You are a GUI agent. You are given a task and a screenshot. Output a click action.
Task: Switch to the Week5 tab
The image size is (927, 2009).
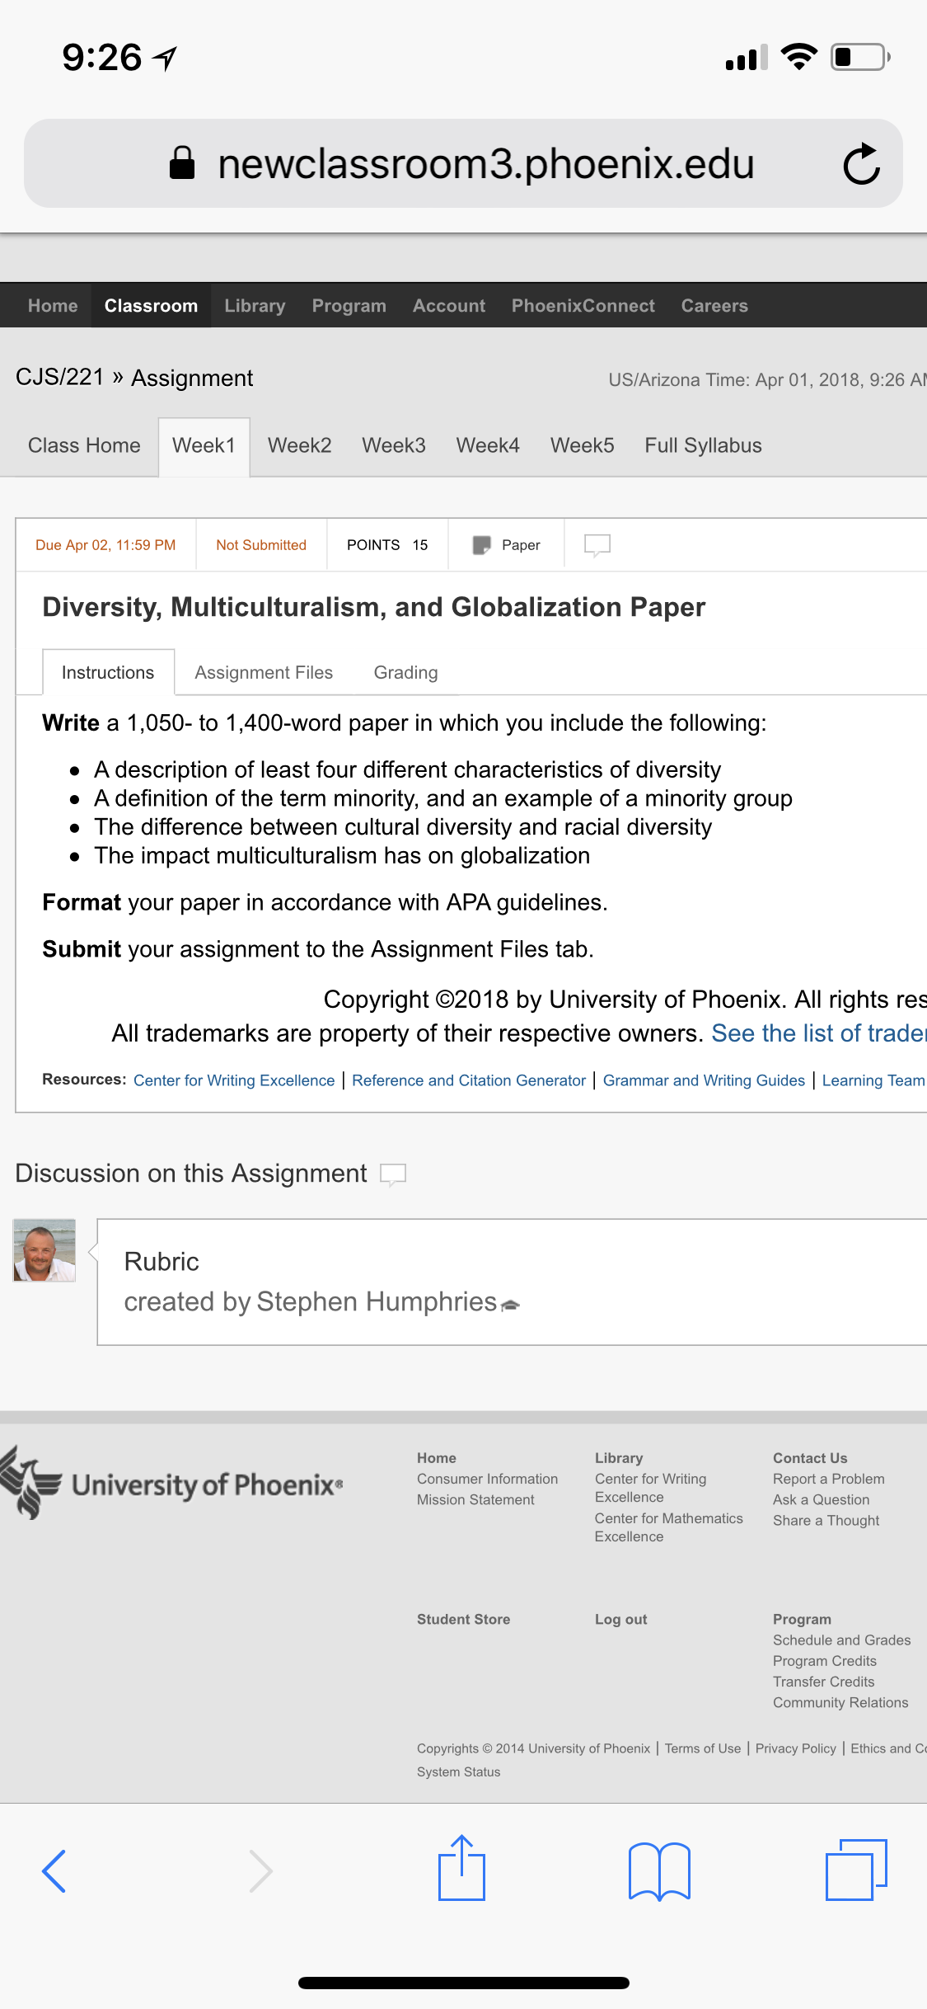(x=582, y=445)
